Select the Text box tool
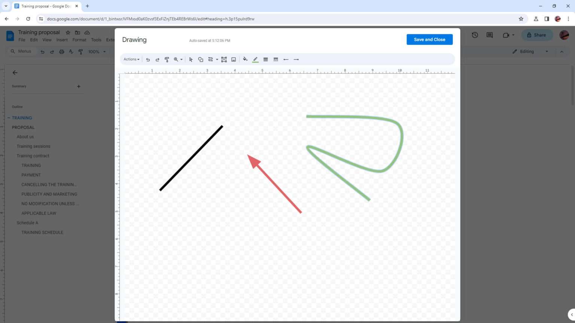 (224, 59)
